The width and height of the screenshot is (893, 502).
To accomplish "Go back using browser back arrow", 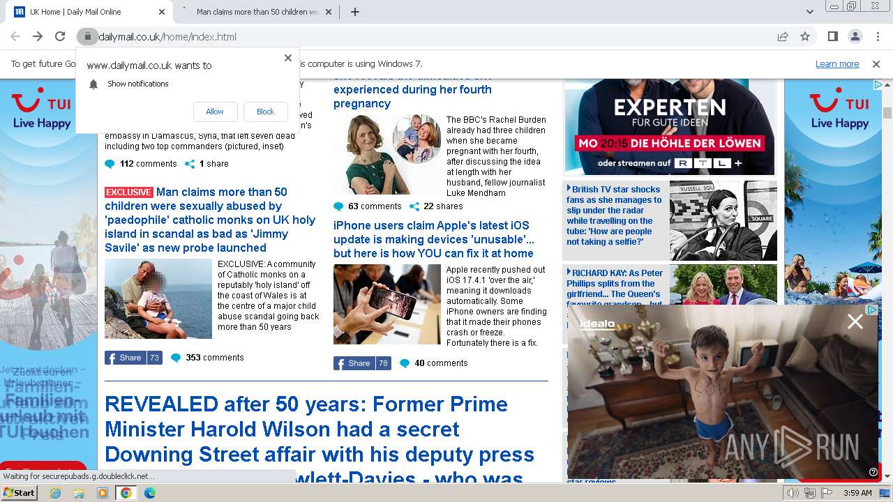I will 15,36.
